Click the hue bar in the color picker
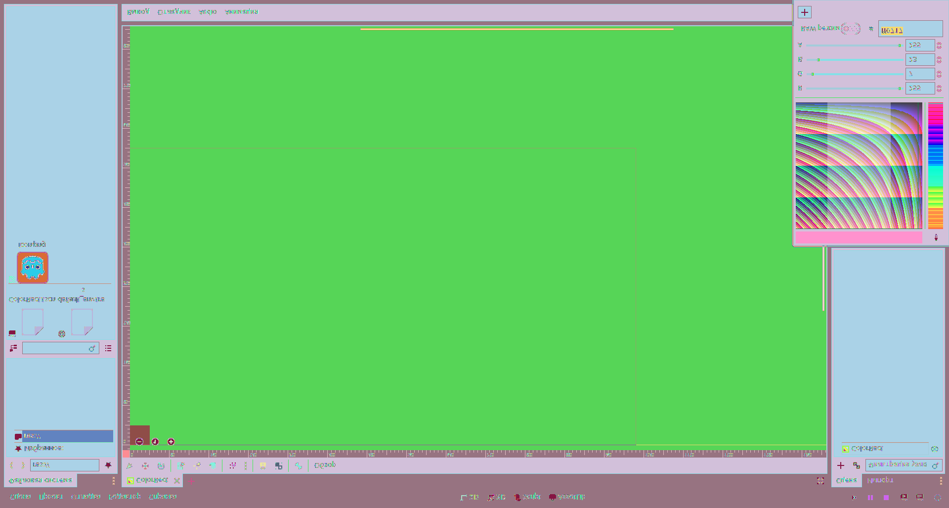The height and width of the screenshot is (508, 949). [x=935, y=166]
